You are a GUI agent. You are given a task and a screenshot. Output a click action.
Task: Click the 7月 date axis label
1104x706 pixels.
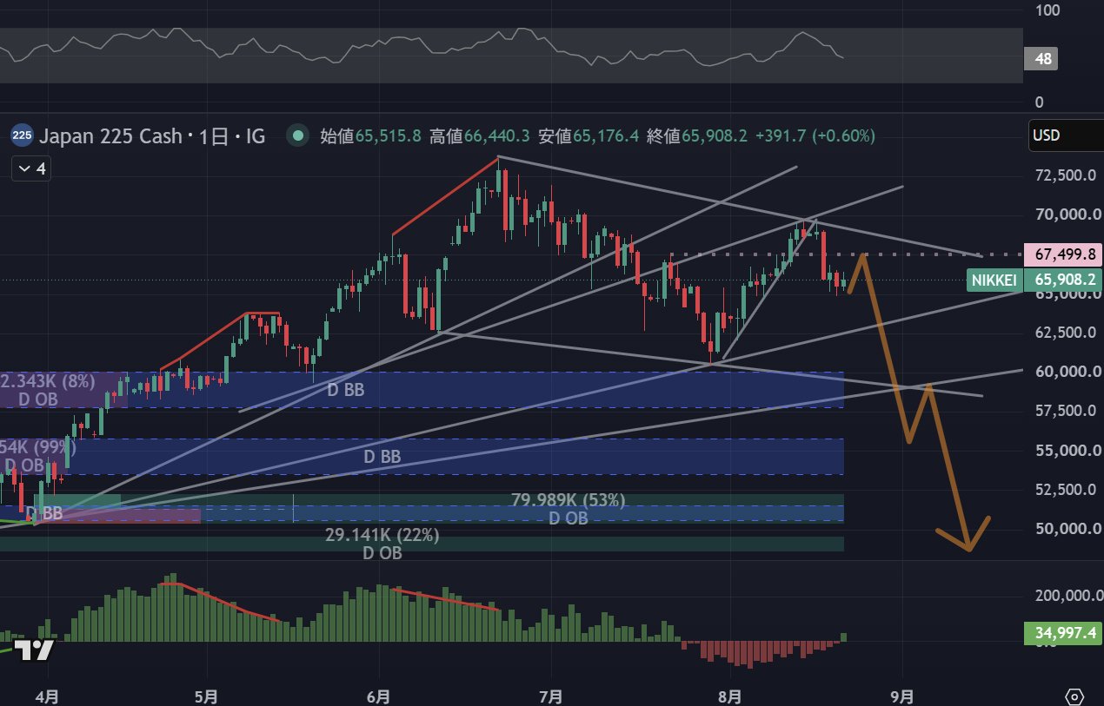550,696
